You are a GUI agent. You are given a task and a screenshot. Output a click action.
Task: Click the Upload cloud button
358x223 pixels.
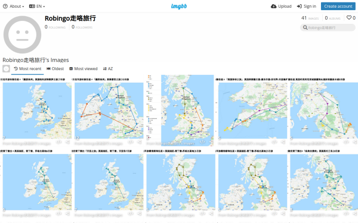click(281, 7)
